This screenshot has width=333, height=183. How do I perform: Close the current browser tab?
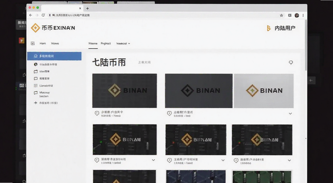[x=80, y=8]
